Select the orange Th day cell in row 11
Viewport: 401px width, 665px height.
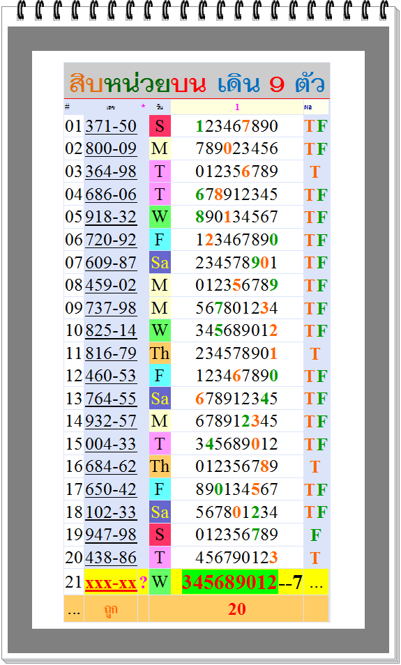(x=160, y=353)
